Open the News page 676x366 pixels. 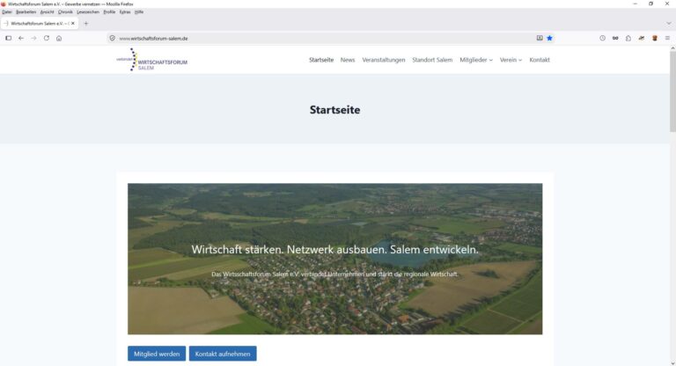coord(348,60)
